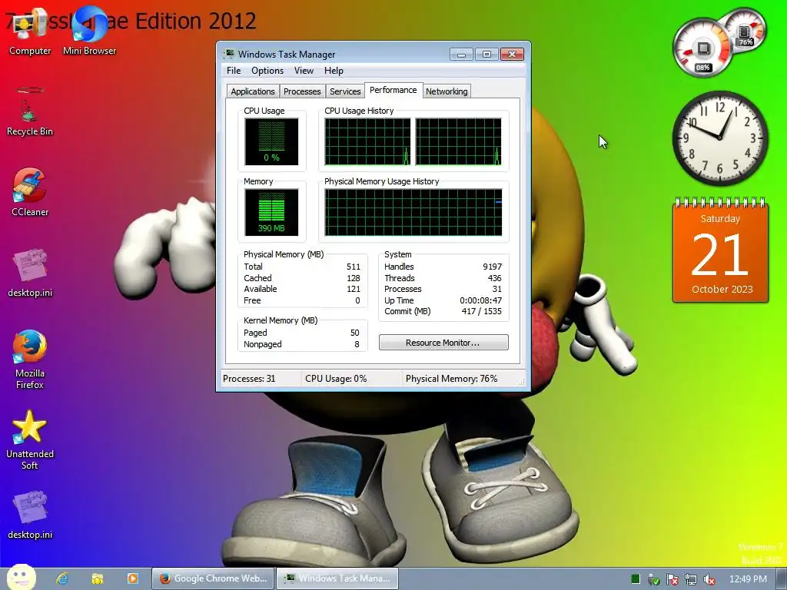Minimize the Task Manager window
This screenshot has width=787, height=590.
461,55
